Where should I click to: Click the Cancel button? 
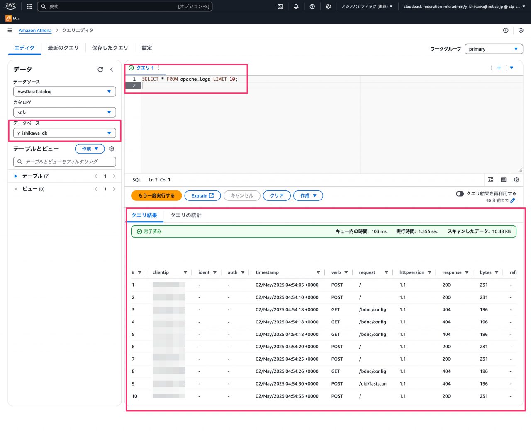click(x=242, y=195)
